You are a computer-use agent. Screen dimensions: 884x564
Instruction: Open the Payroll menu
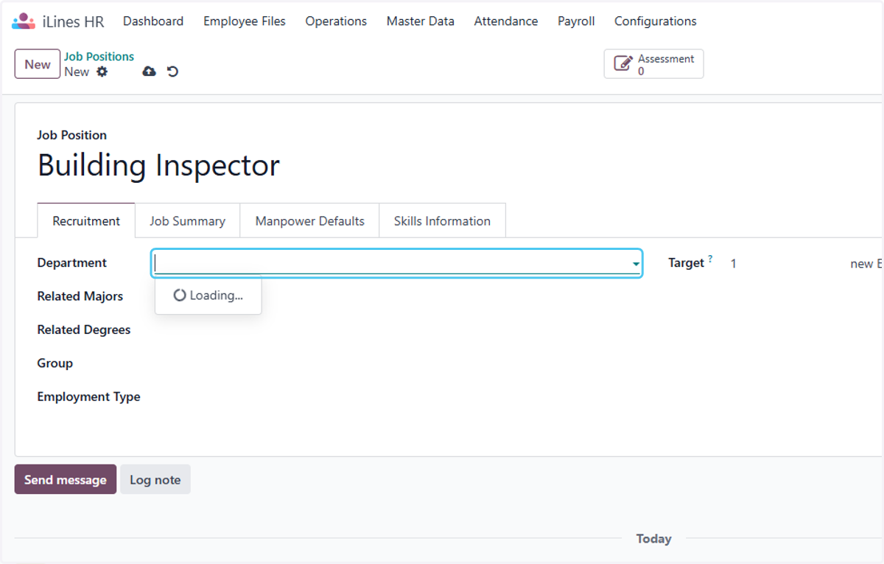point(576,21)
